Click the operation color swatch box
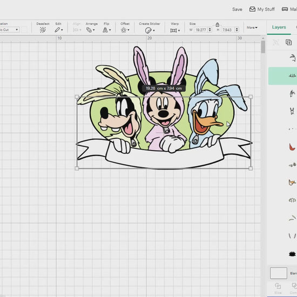 [24, 30]
